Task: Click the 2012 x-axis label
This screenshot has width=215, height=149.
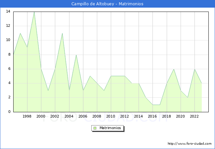Action: click(124, 116)
